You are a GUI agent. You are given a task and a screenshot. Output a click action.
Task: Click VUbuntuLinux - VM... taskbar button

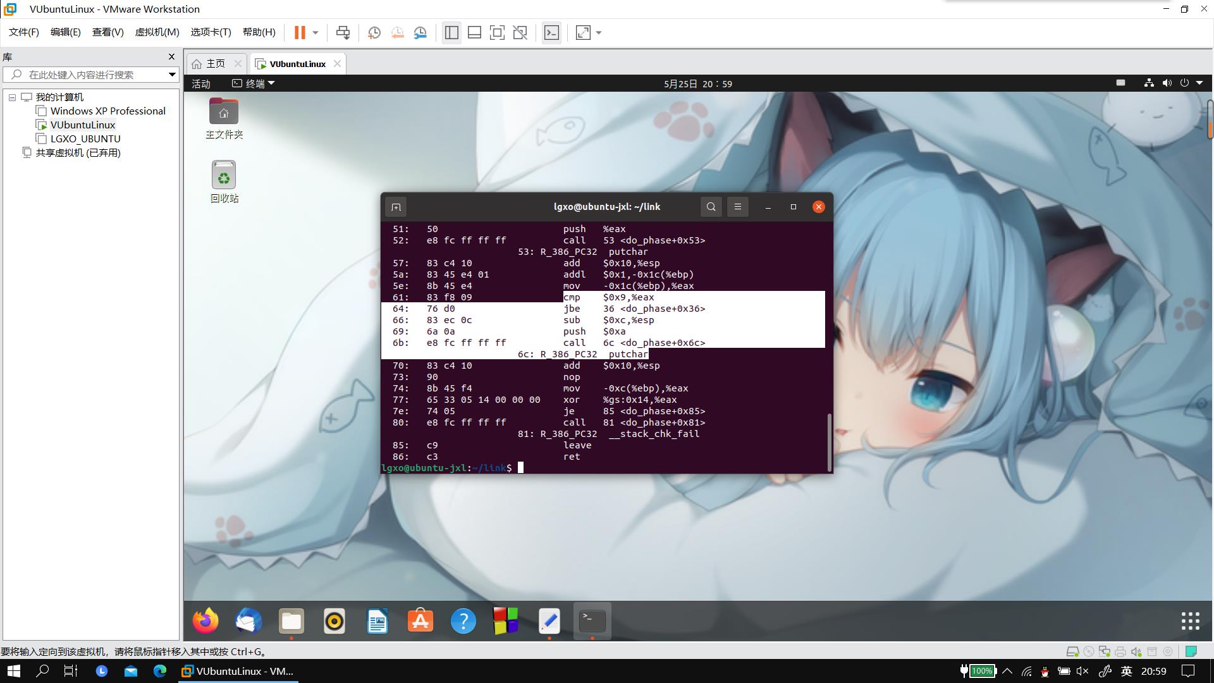point(238,671)
